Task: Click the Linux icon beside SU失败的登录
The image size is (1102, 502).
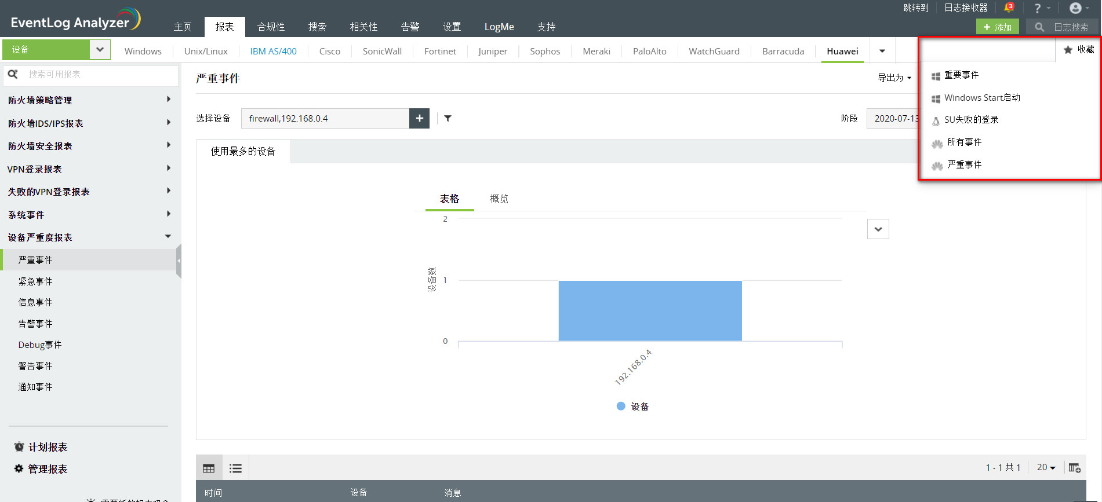Action: [x=936, y=120]
